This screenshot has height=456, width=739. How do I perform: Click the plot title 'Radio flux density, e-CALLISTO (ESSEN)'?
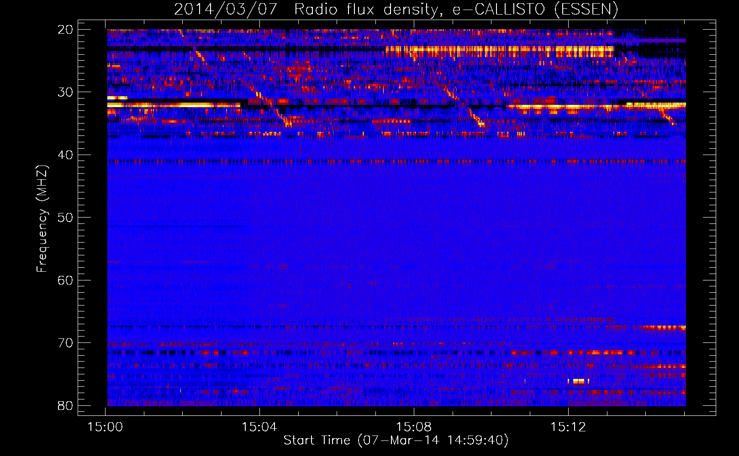point(456,10)
